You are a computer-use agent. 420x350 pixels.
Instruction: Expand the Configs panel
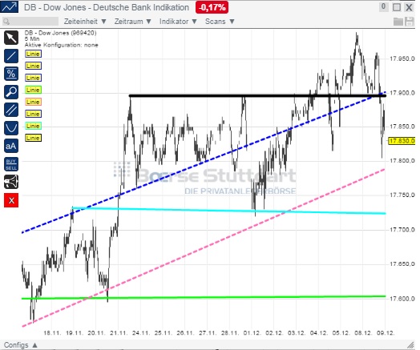point(21,345)
